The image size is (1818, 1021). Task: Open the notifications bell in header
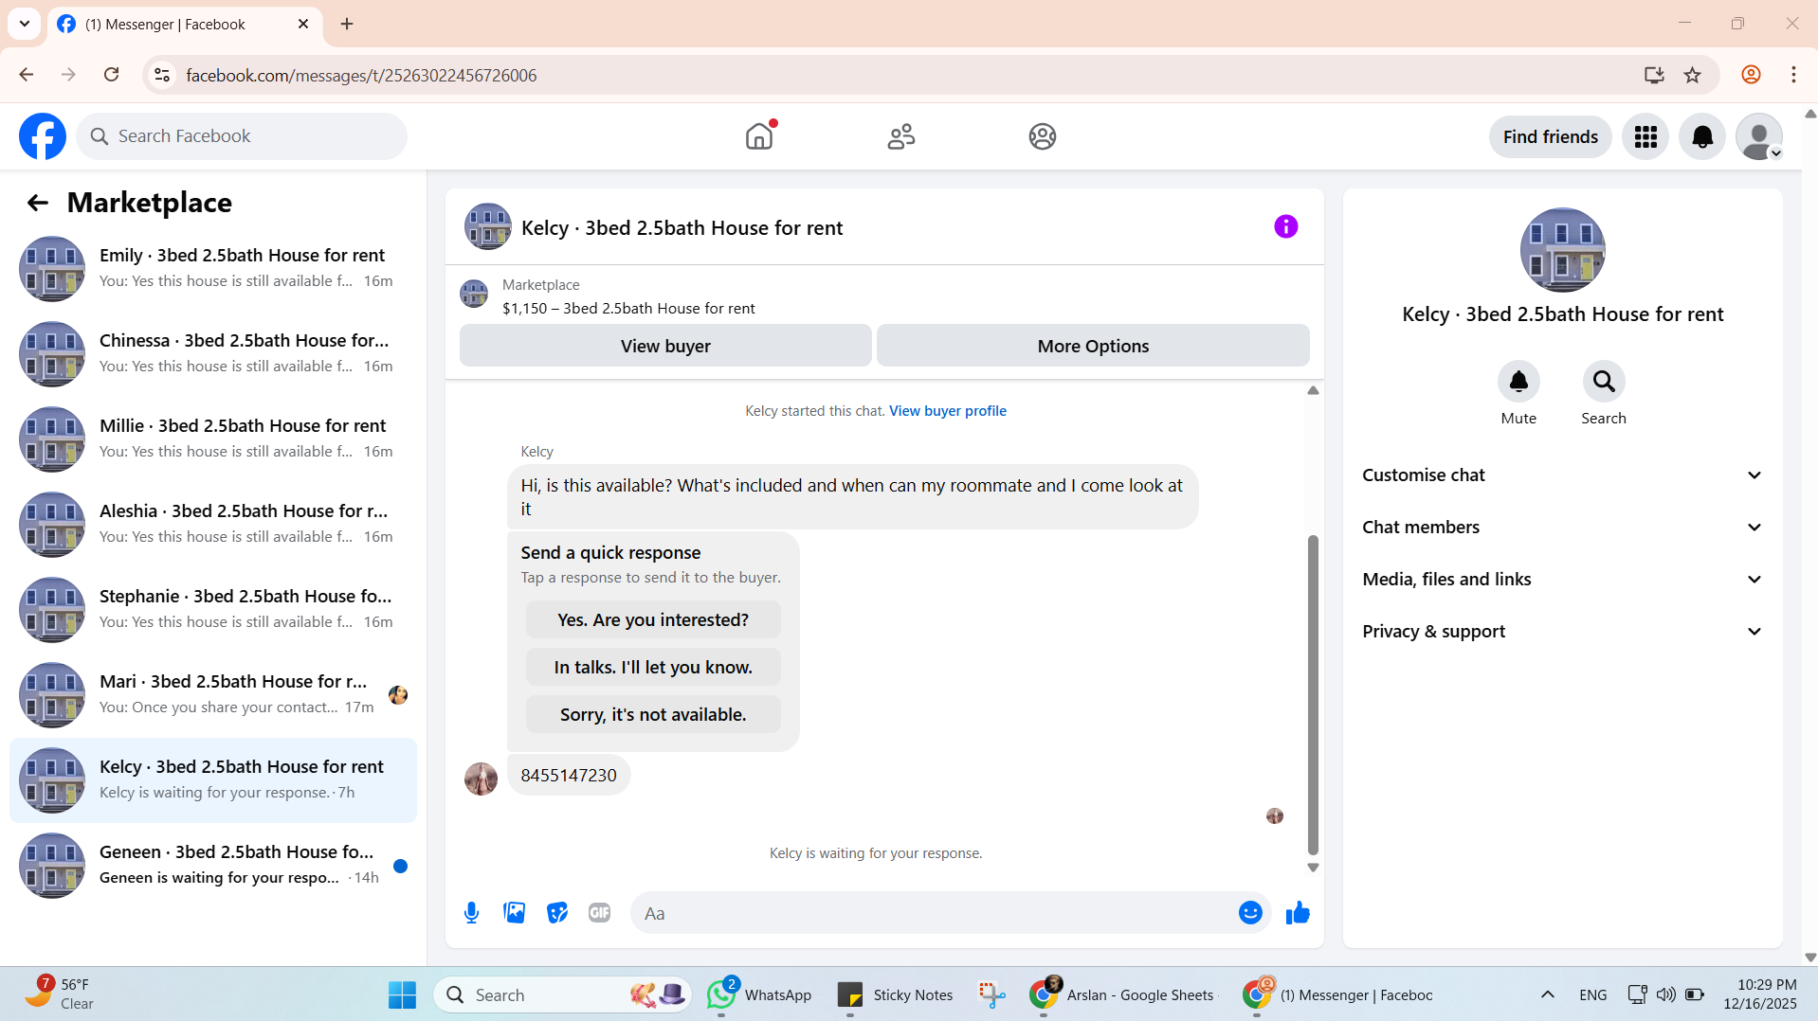pyautogui.click(x=1702, y=136)
